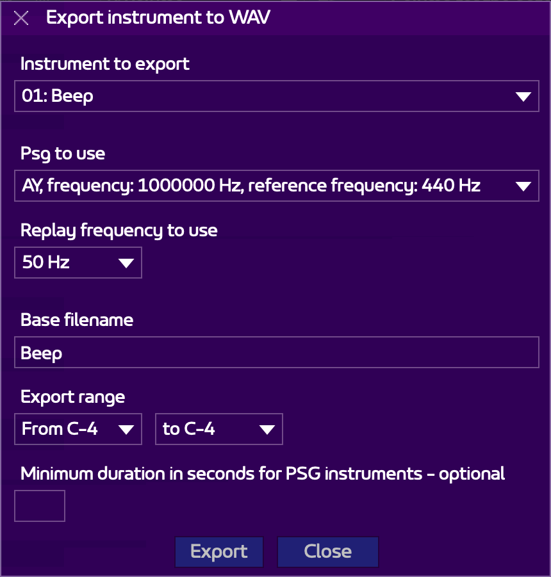This screenshot has height=577, width=551.
Task: Click the Export range label
Action: [x=72, y=396]
